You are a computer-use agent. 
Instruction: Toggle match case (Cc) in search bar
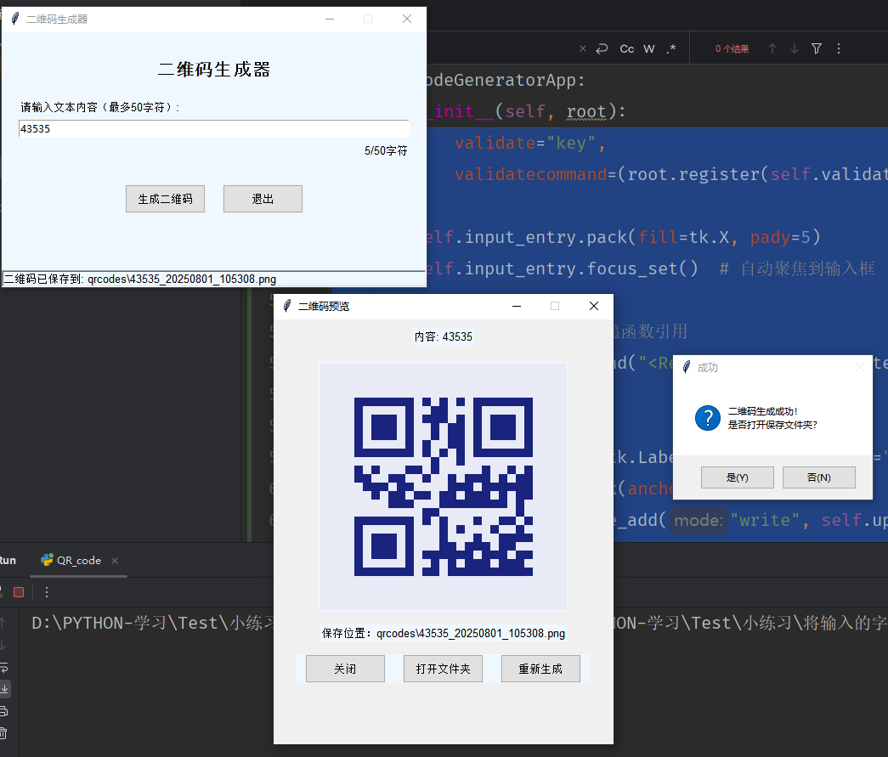627,48
